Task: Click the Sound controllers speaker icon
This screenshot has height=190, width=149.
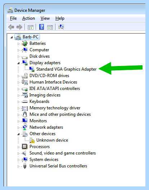Action: coord(24,153)
